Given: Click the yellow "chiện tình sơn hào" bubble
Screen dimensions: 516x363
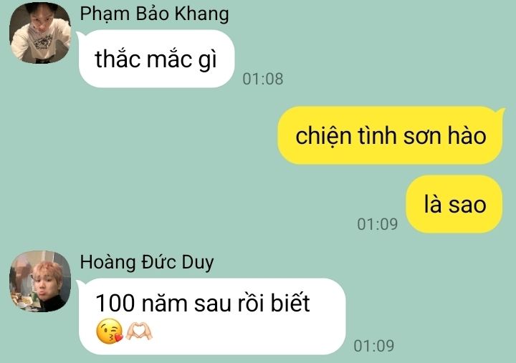Looking at the screenshot, I should pyautogui.click(x=391, y=135).
